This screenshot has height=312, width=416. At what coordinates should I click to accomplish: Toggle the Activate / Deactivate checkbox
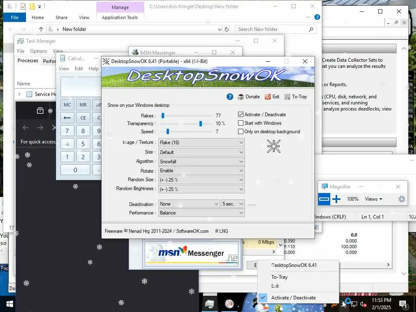point(240,114)
